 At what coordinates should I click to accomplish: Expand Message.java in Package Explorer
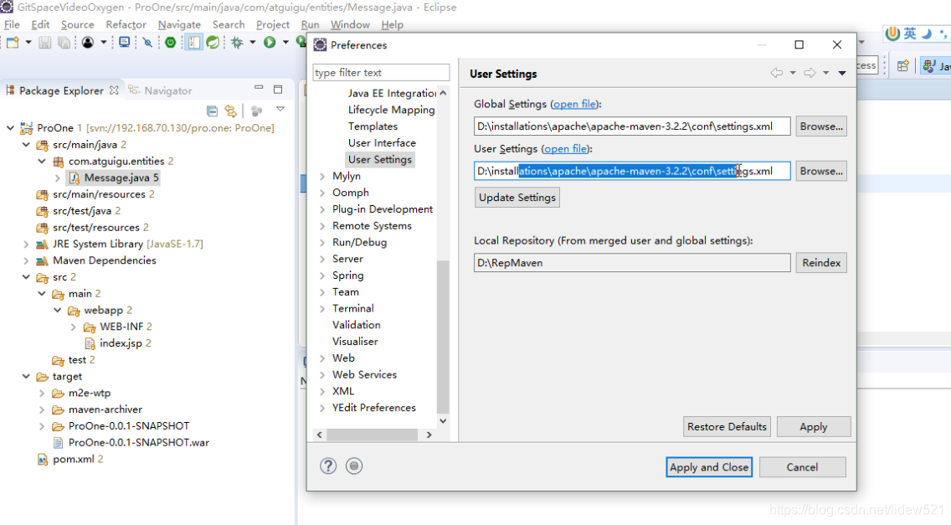[x=58, y=178]
